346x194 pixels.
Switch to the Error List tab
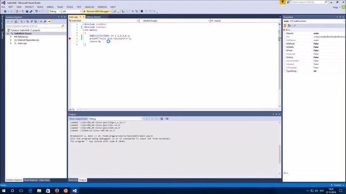(x=73, y=180)
